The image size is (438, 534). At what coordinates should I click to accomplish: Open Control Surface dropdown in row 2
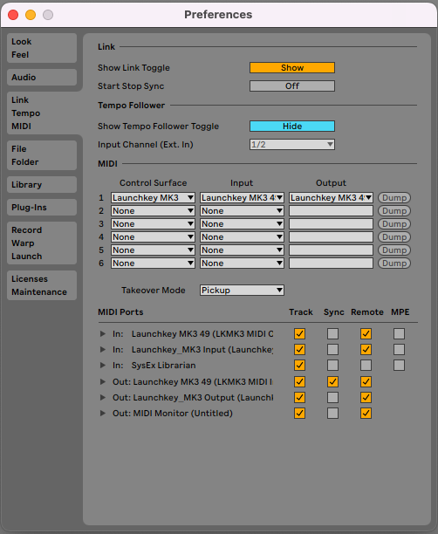pyautogui.click(x=153, y=211)
